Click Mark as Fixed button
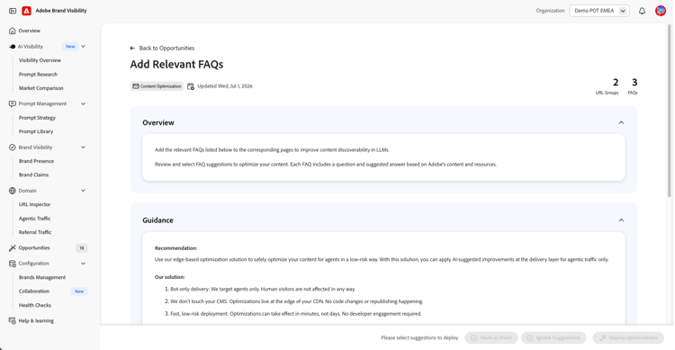The height and width of the screenshot is (350, 675). click(x=491, y=338)
